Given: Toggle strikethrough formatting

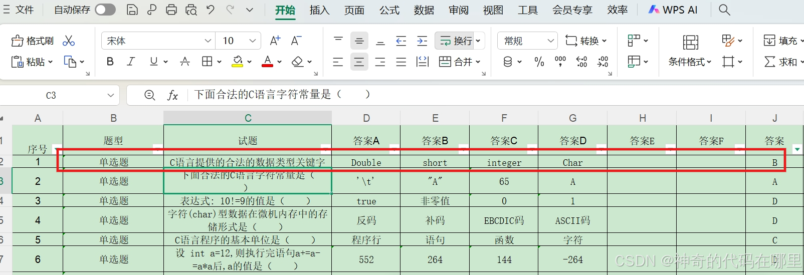Looking at the screenshot, I should coord(185,62).
